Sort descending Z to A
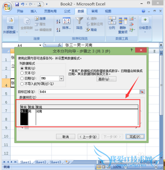This screenshot has width=165, height=170. coord(58,30)
